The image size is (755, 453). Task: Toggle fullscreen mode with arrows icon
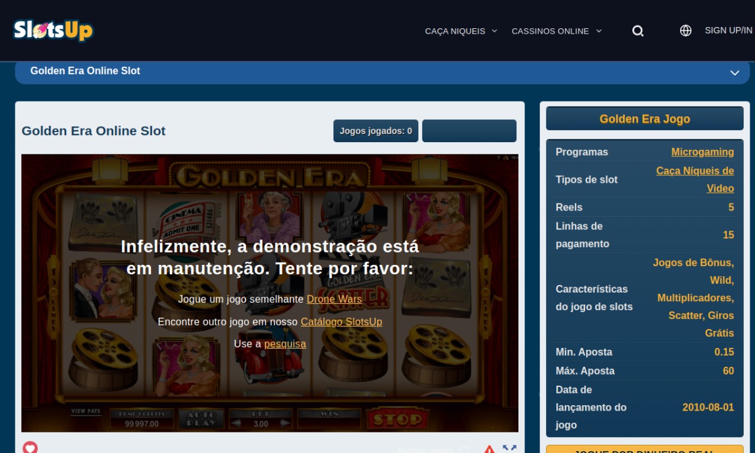point(510,448)
